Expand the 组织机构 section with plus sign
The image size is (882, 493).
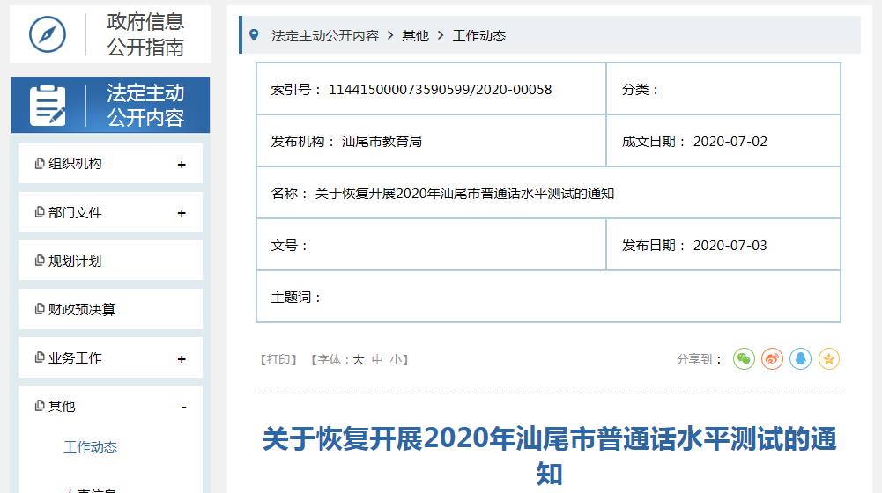click(x=182, y=165)
